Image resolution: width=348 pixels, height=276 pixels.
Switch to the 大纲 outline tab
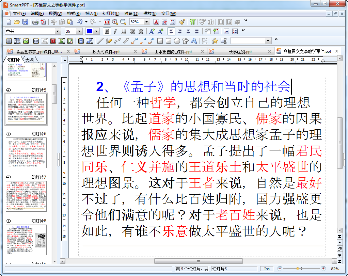tap(30, 60)
